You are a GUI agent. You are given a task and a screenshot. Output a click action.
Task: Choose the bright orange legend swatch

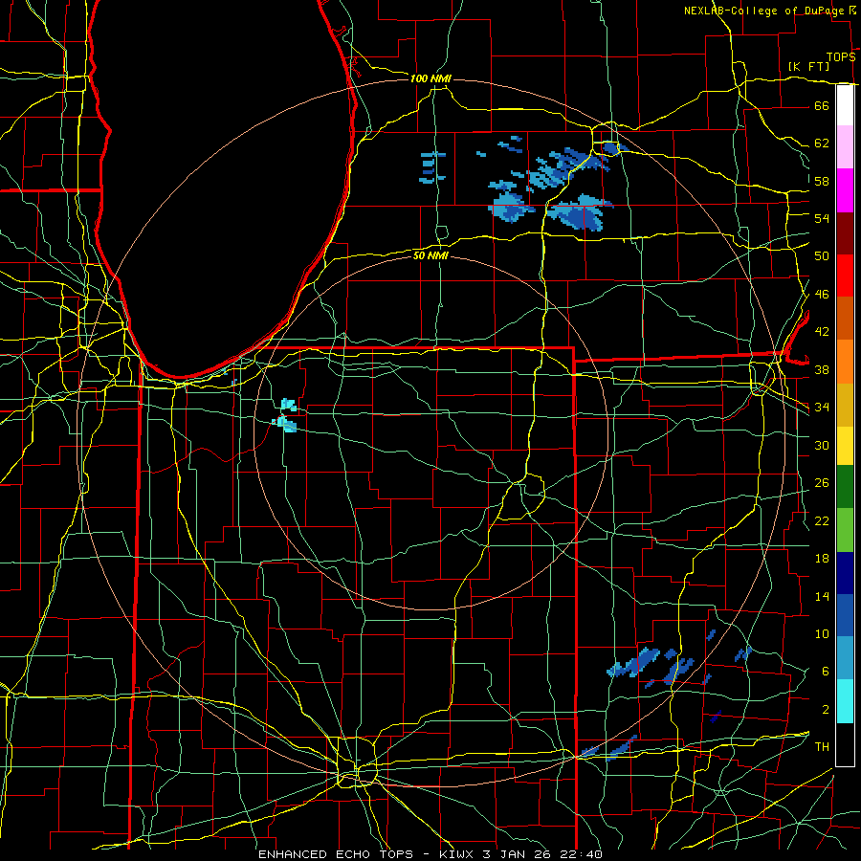point(845,362)
